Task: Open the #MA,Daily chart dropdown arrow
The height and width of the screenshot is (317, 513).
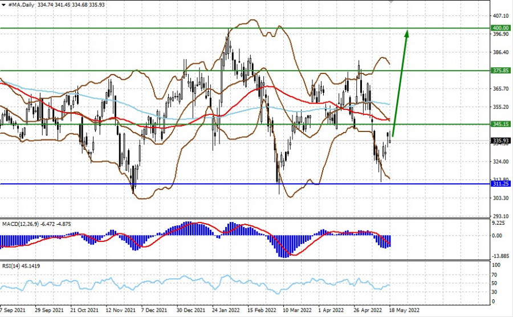Action: tap(3, 5)
